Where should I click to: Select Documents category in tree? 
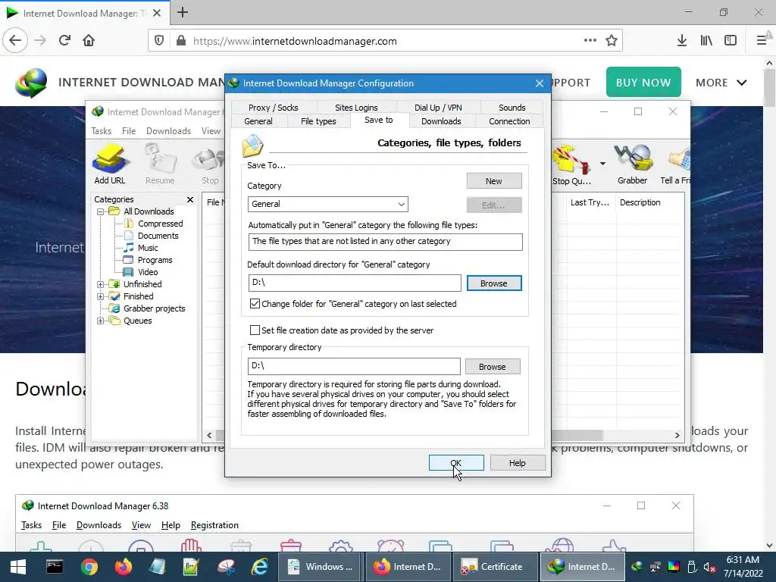(158, 236)
